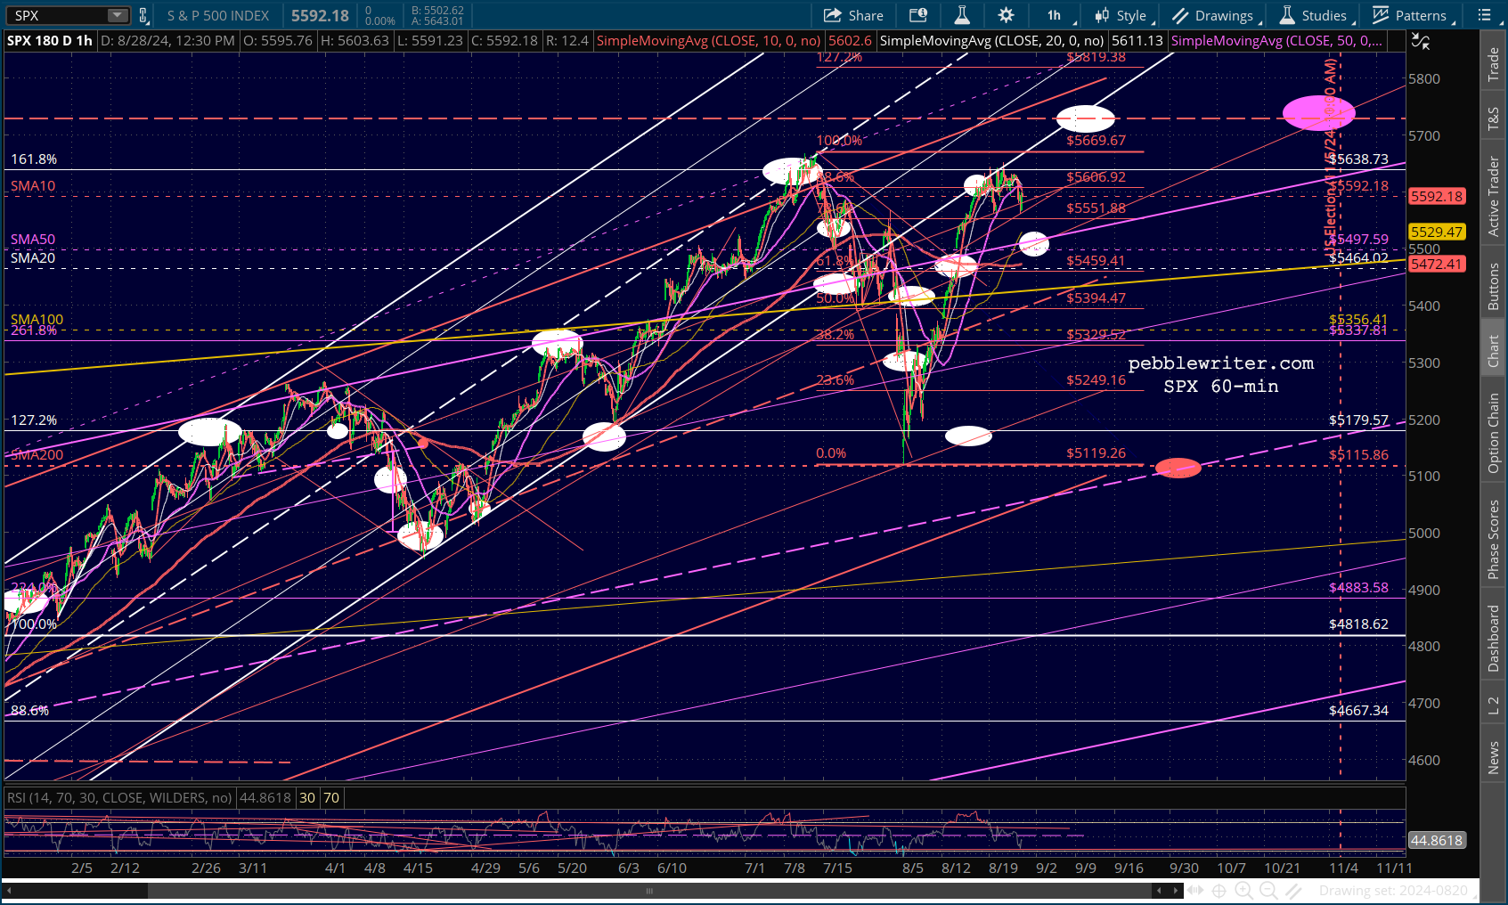Click the RSI oversold value 30
The height and width of the screenshot is (905, 1508).
pyautogui.click(x=307, y=798)
